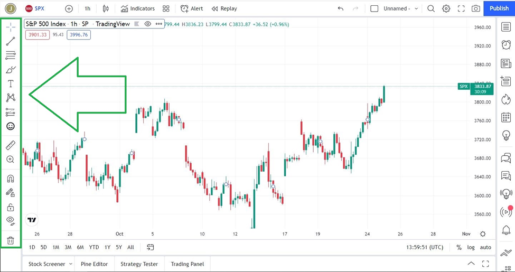Toggle magnet mode
515x272 pixels.
[x=11, y=179]
